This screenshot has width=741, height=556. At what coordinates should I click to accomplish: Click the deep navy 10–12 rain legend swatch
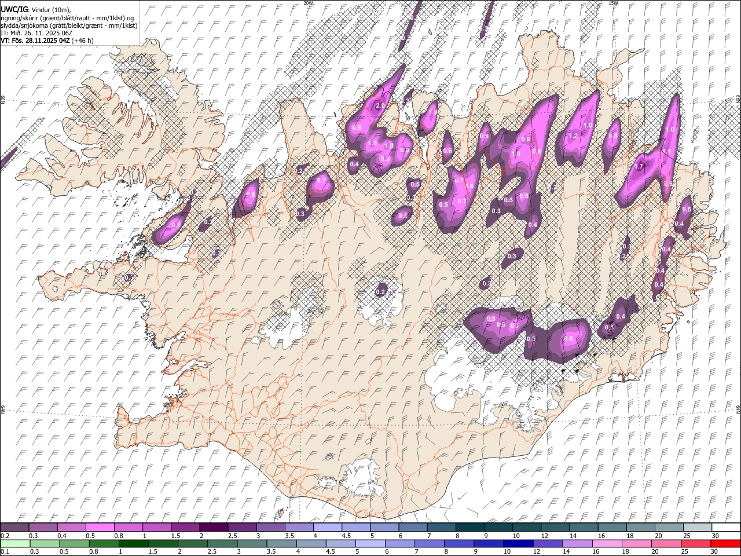pyautogui.click(x=519, y=543)
